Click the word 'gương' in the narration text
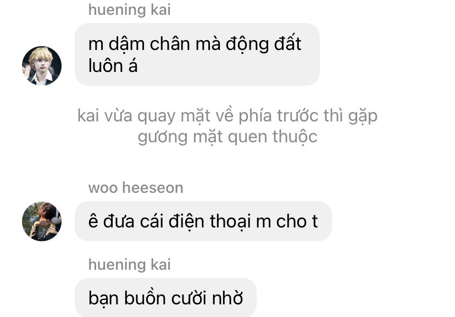 [163, 138]
